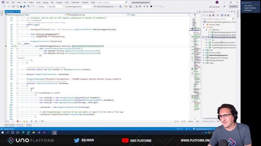Toggle auto-hide pin on Solution Explorer
261x146 pixels.
tap(232, 12)
